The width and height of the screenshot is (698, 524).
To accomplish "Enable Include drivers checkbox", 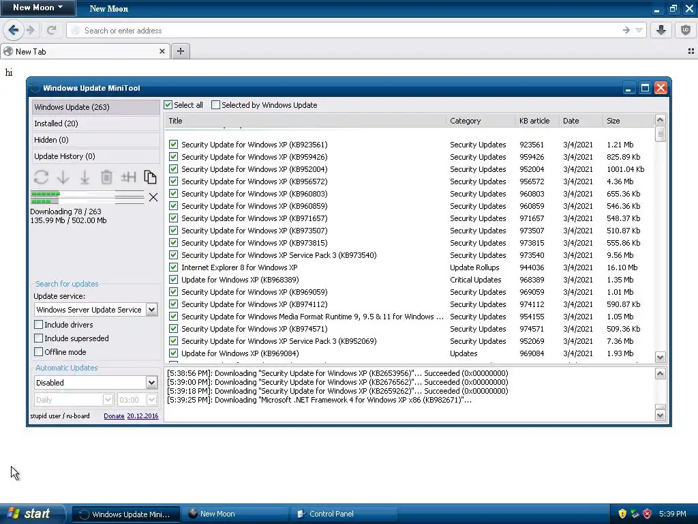I will pos(39,324).
